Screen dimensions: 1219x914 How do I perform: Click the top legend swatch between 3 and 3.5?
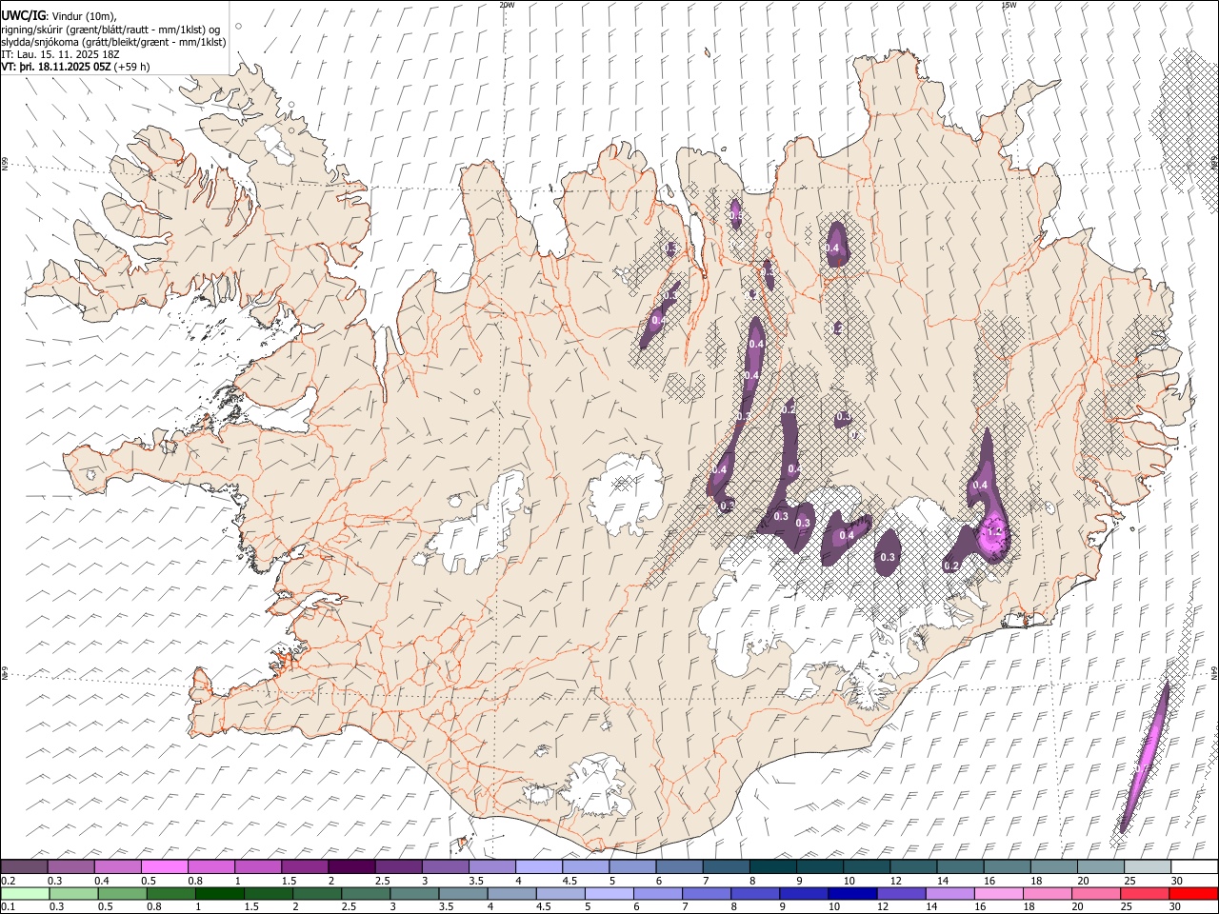pos(445,867)
